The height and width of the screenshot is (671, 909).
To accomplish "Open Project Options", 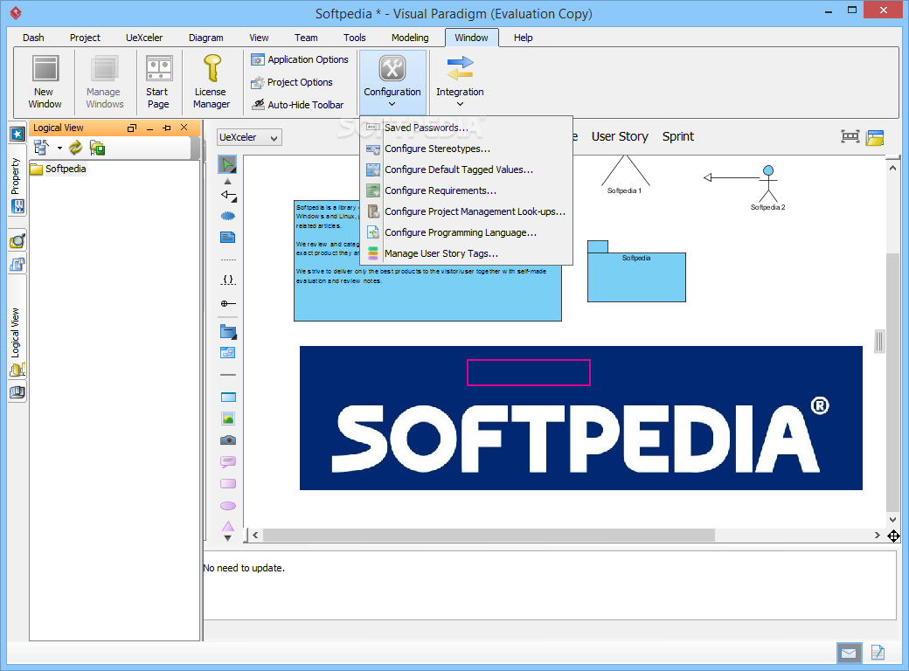I will pyautogui.click(x=292, y=82).
